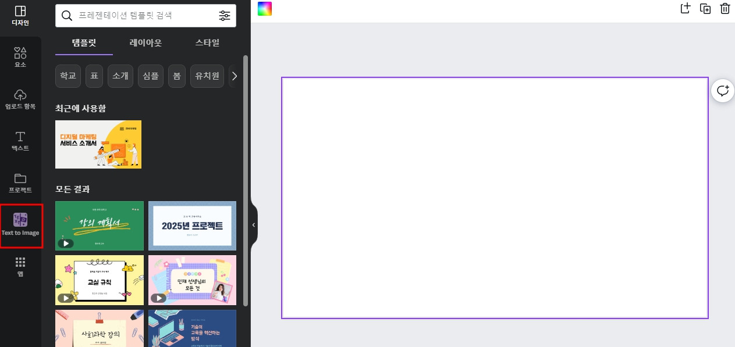Open the 요소 (Elements) panel

point(20,55)
